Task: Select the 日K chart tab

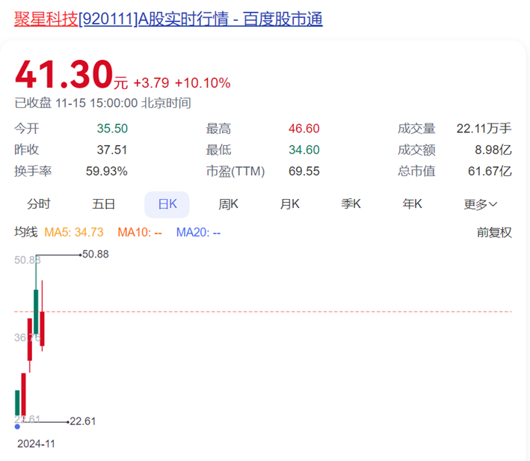Action: coord(167,204)
